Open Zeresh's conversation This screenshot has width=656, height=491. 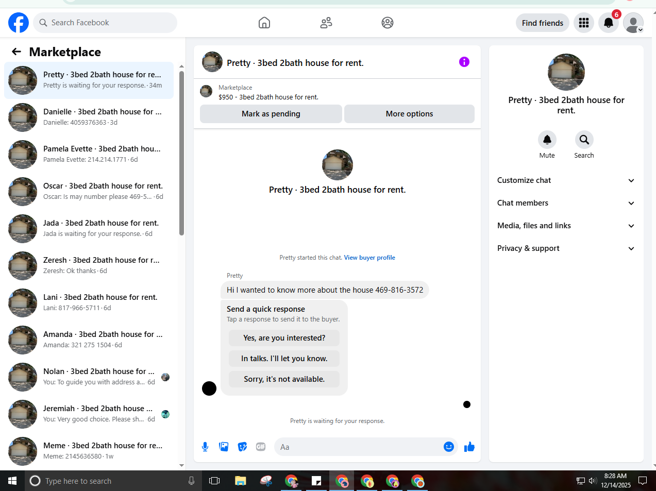click(x=89, y=265)
